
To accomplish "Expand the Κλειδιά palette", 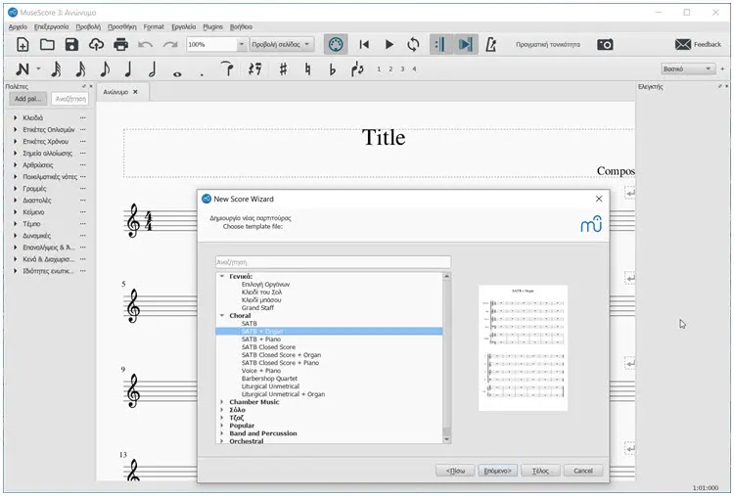I will (16, 118).
